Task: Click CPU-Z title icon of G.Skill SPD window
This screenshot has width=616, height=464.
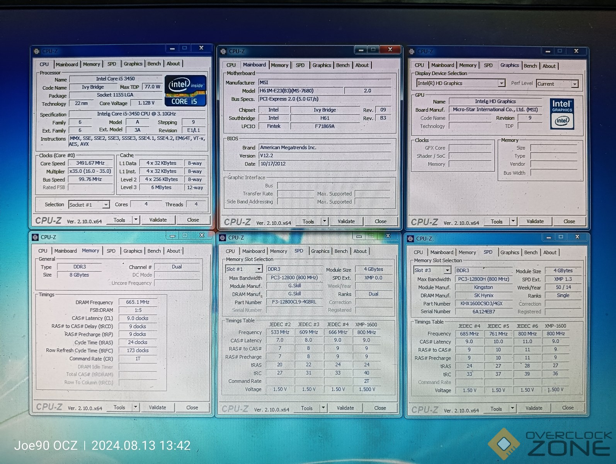Action: (223, 237)
